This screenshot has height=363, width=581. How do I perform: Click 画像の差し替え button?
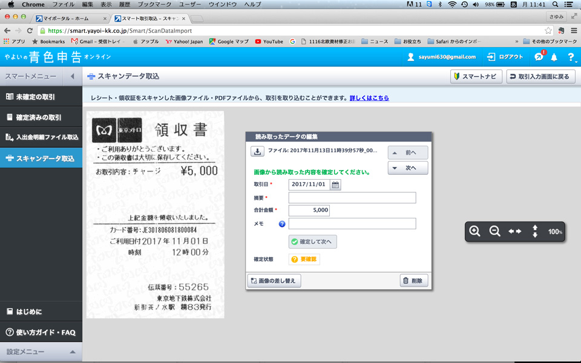tap(274, 281)
